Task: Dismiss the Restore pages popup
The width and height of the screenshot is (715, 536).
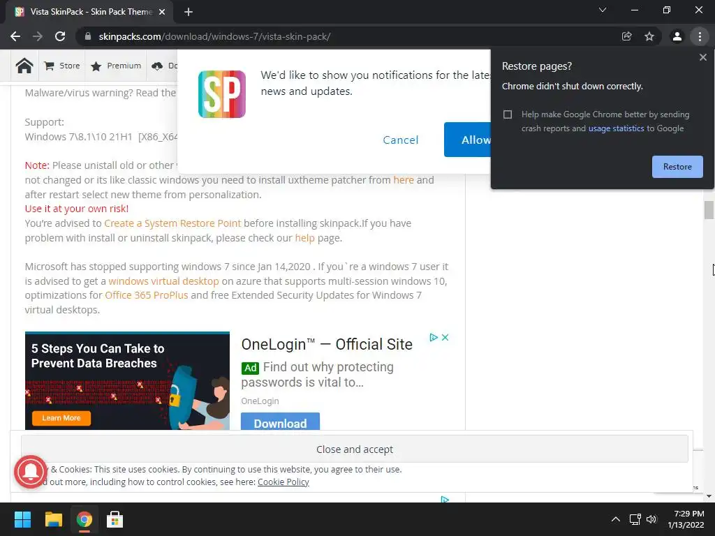Action: [x=703, y=57]
